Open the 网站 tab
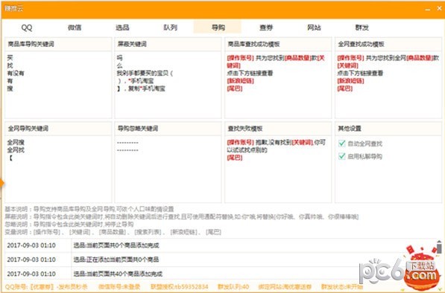This screenshot has height=293, width=445. tap(314, 28)
